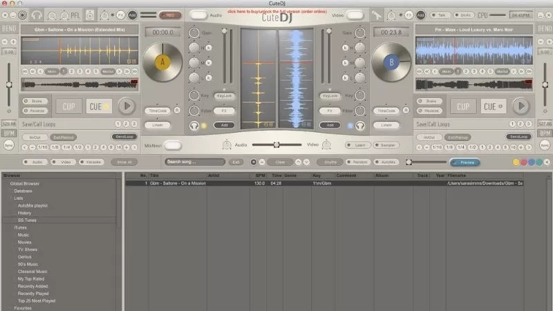553x311 pixels.
Task: Sort the track list by the Artist column
Action: (228, 176)
